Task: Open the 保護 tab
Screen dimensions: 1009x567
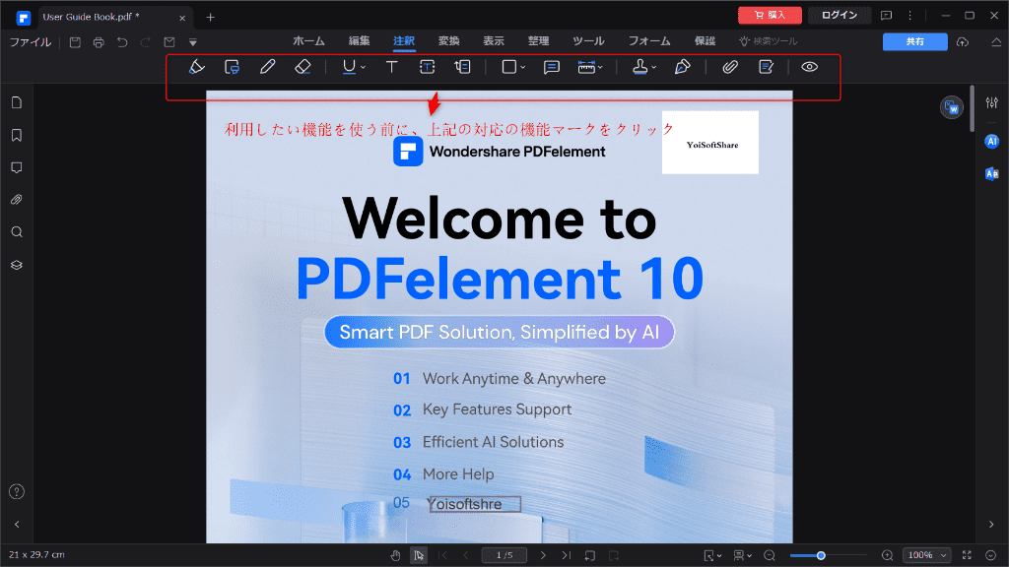Action: 705,41
